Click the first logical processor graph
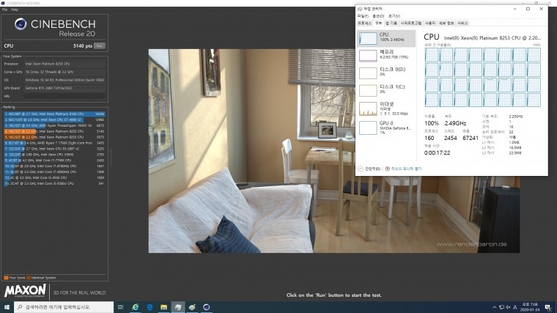The image size is (557, 313). tap(432, 55)
